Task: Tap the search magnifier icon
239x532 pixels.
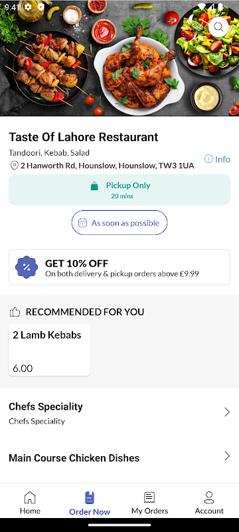Action: point(218,27)
